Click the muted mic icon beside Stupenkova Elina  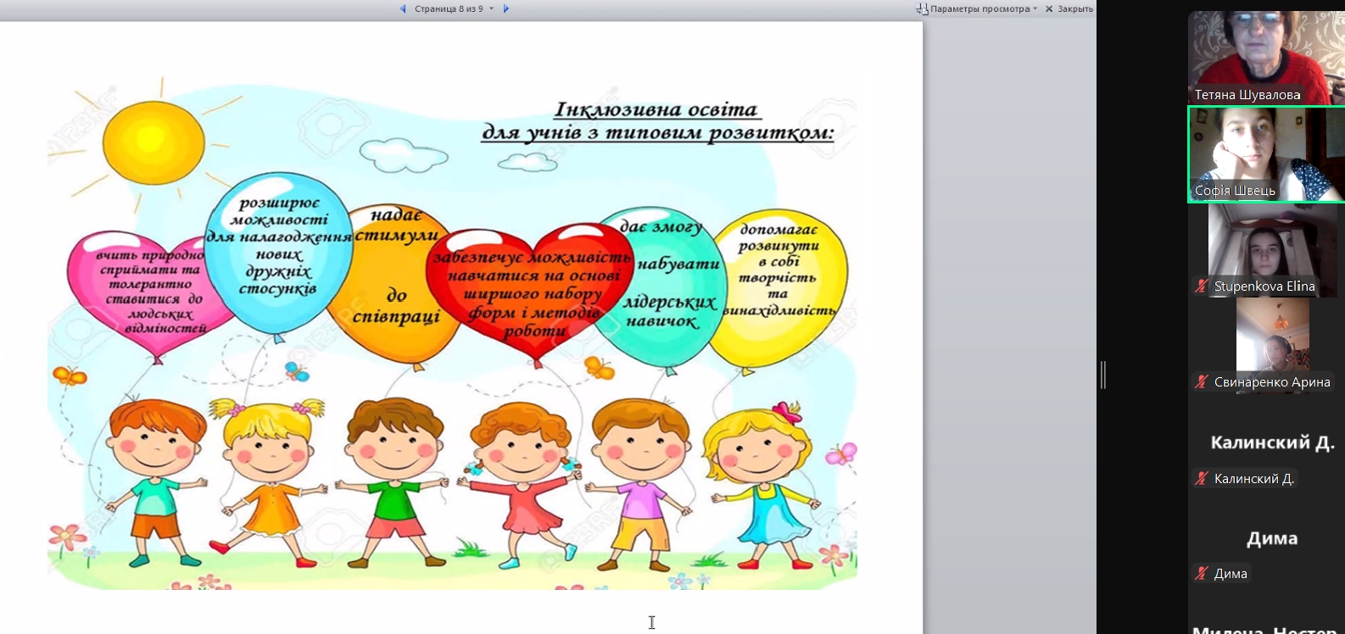coord(1201,286)
